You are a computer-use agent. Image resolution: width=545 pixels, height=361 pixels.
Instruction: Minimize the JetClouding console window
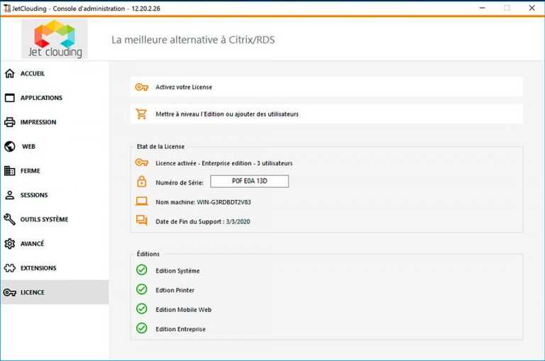pyautogui.click(x=482, y=8)
